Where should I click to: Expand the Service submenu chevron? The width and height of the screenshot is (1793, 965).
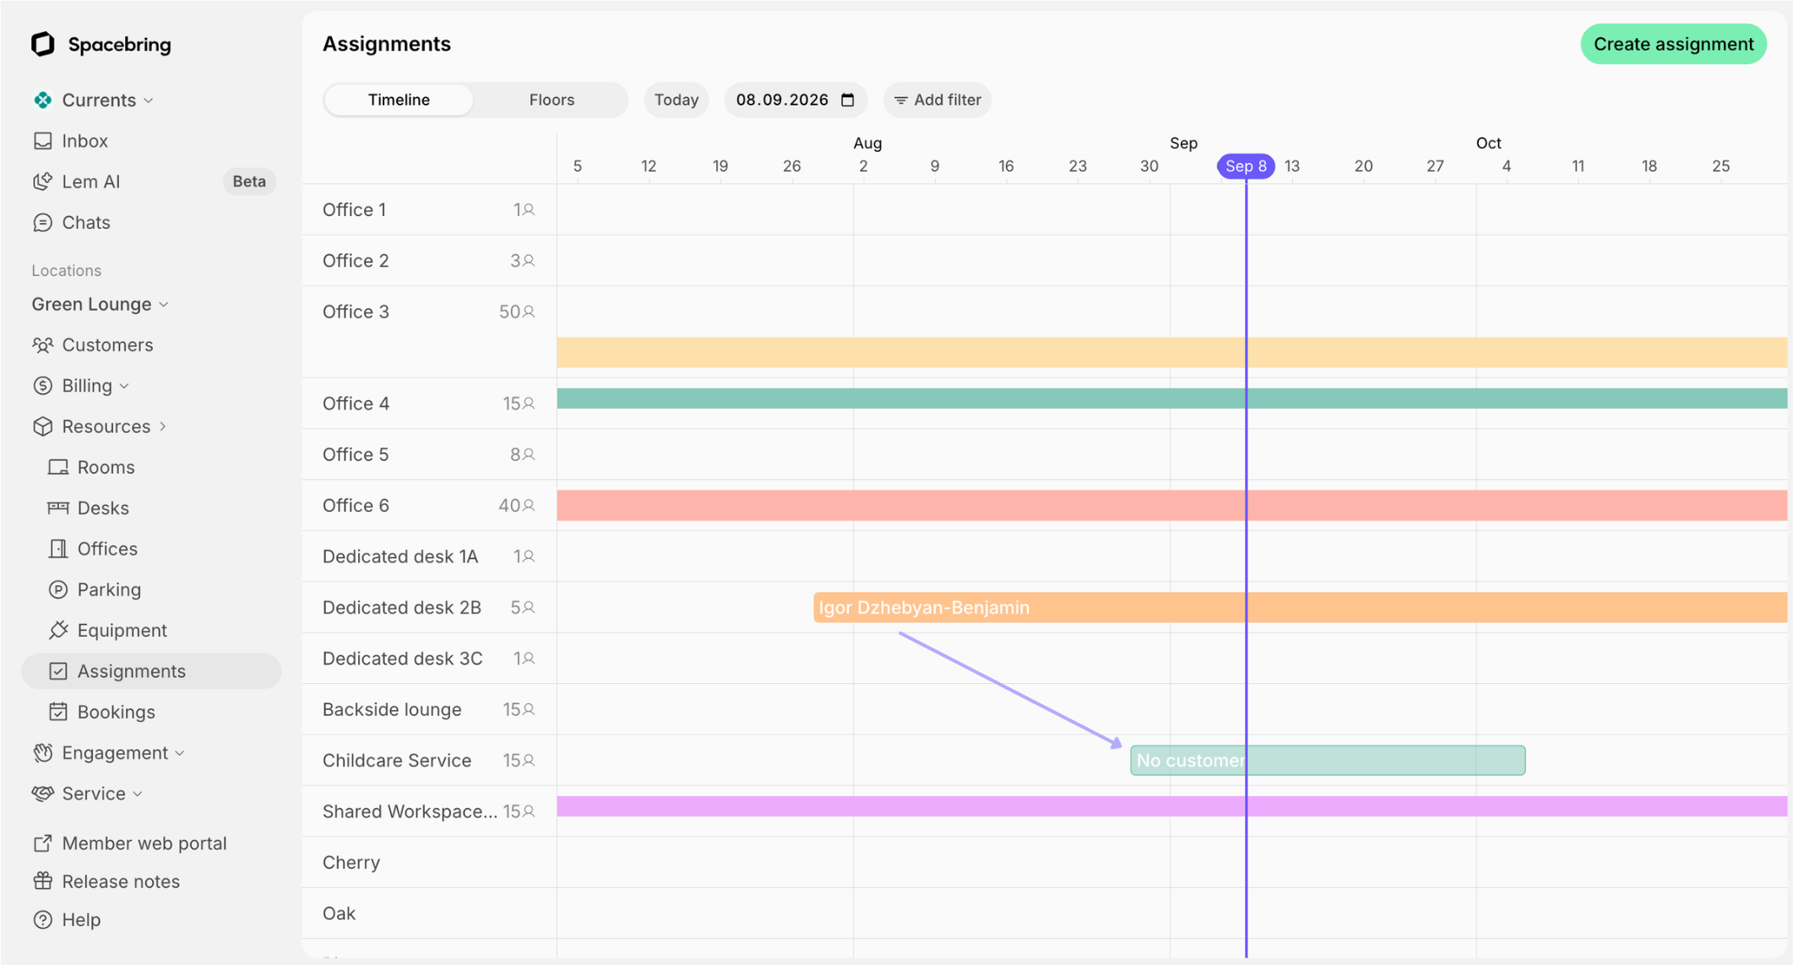(138, 794)
